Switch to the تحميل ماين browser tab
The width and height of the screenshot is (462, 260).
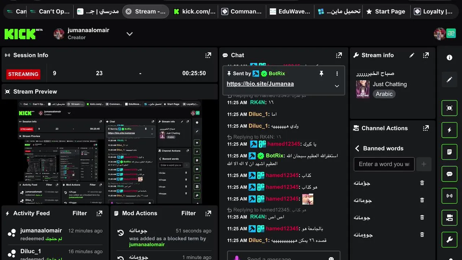(339, 12)
